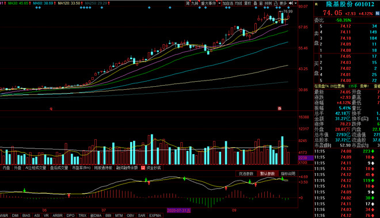Screen dimensions: 380x218
Task: Expand the 重大事件 dropdown arrow
Action: pos(219,3)
